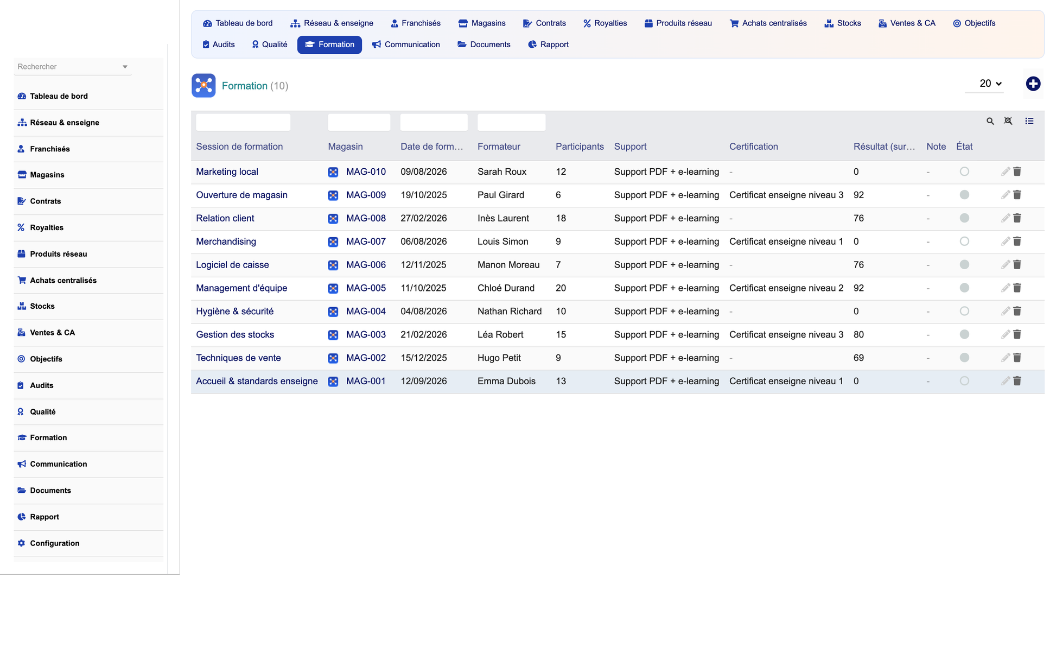
Task: Open the Communication top tab
Action: [x=406, y=45]
